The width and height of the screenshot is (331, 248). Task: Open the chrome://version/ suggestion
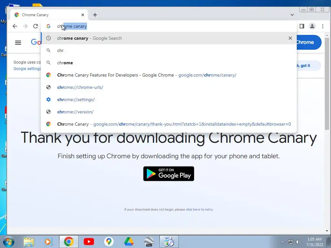pos(169,111)
